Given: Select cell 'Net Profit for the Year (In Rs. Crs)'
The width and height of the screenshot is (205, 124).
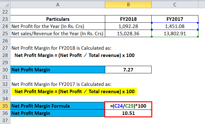Looking at the screenshot, I should (58, 26).
